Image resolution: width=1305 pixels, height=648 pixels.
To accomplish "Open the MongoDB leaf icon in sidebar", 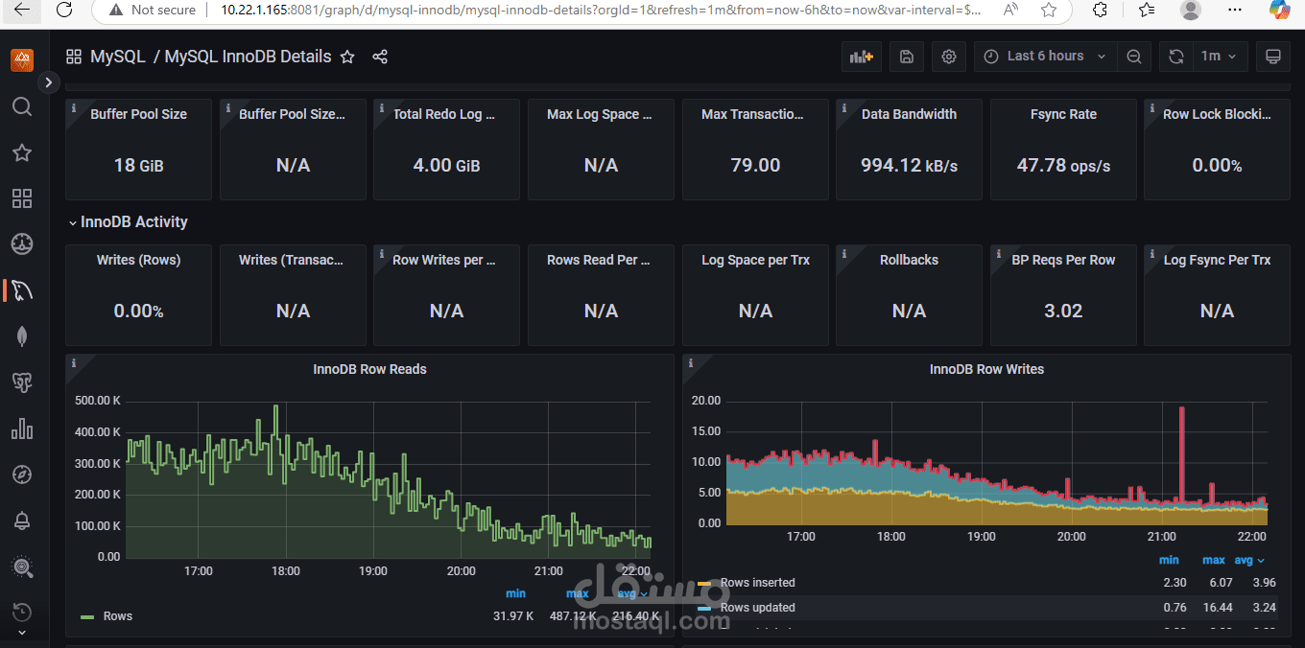I will click(22, 336).
